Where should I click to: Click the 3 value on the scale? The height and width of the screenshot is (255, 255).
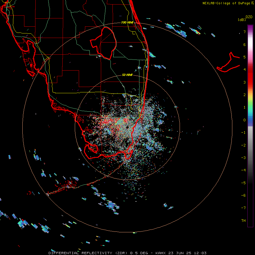[x=245, y=82]
